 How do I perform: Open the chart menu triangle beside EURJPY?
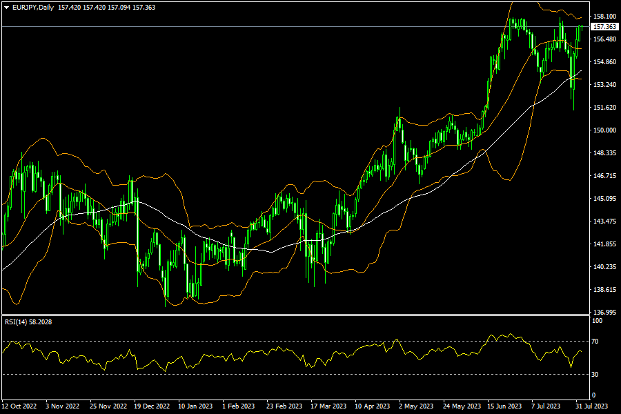6,8
